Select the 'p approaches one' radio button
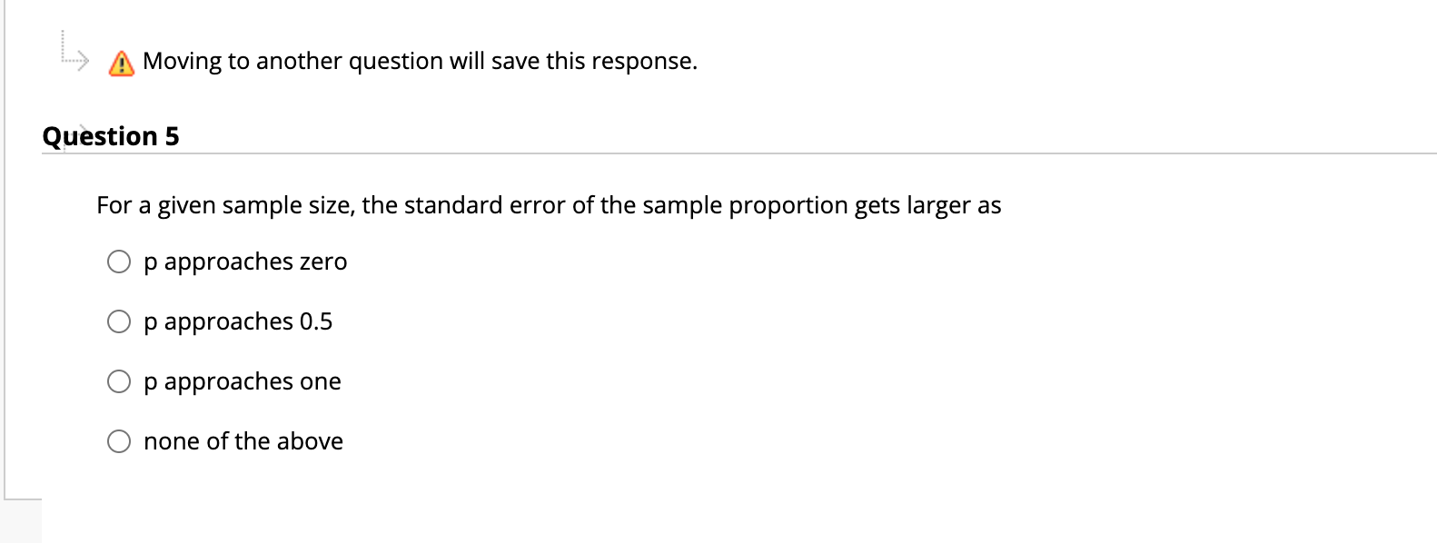1437x543 pixels. click(119, 380)
